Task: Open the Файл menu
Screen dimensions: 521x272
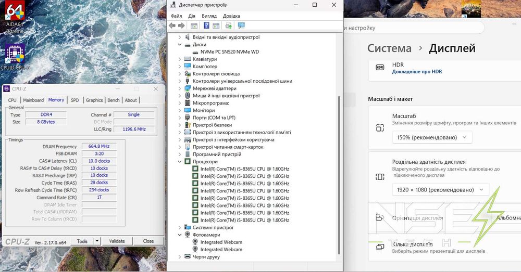Action: (177, 16)
